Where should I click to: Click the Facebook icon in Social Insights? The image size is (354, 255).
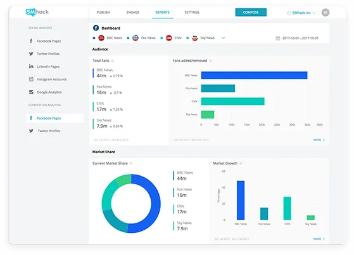[x=31, y=41]
